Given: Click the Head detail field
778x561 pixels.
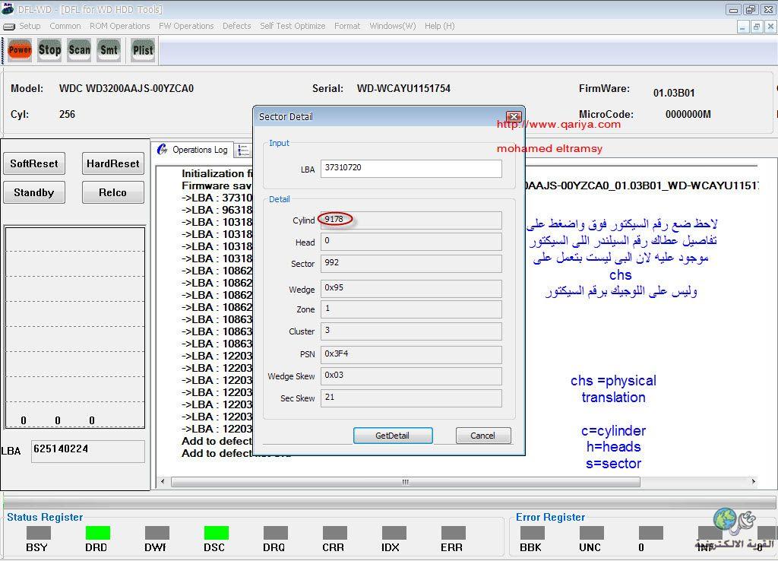Looking at the screenshot, I should (411, 242).
